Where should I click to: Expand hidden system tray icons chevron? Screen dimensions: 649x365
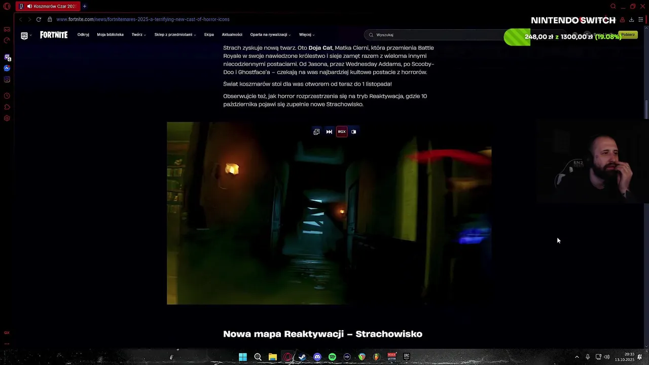576,357
